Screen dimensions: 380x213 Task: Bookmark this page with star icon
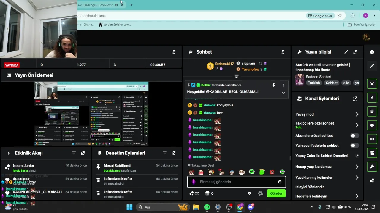340,16
